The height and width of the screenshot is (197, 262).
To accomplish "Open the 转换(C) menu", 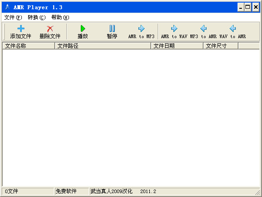I will click(x=37, y=18).
